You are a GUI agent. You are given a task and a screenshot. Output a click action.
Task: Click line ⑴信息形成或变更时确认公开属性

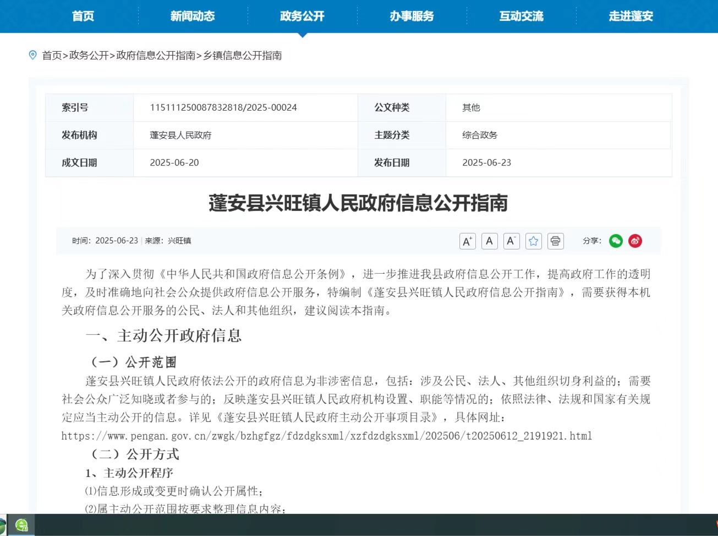click(x=174, y=491)
